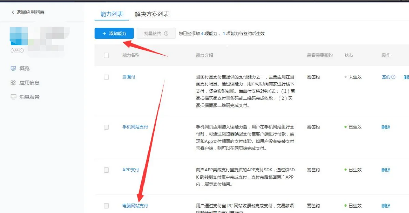Image resolution: width=409 pixels, height=213 pixels.
Task: Open 应用信息 via its grid icon
Action: tap(13, 83)
